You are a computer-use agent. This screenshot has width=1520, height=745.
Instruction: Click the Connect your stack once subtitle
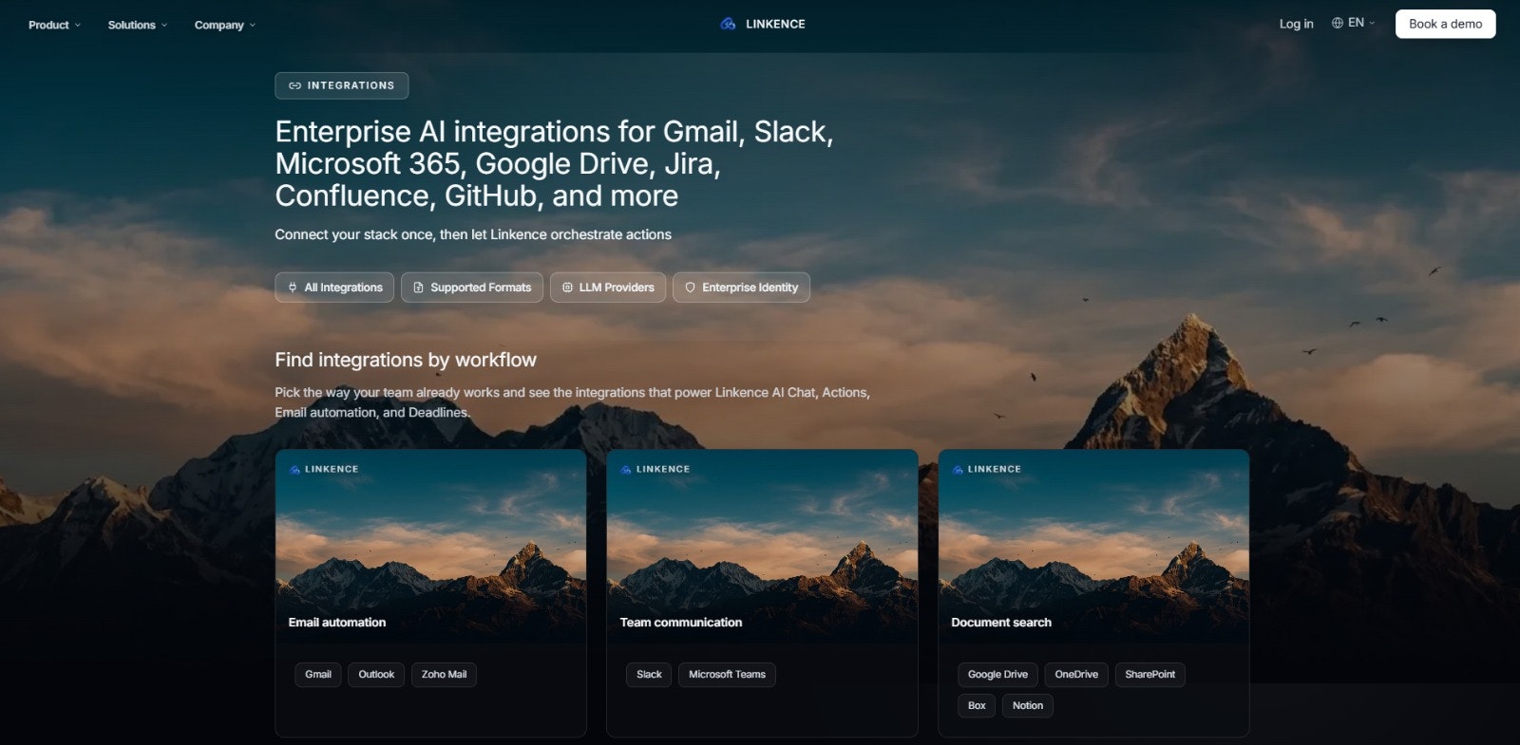tap(473, 234)
